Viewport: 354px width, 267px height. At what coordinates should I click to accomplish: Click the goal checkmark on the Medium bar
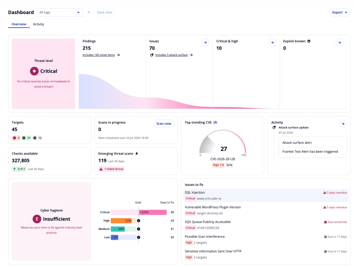point(138,229)
